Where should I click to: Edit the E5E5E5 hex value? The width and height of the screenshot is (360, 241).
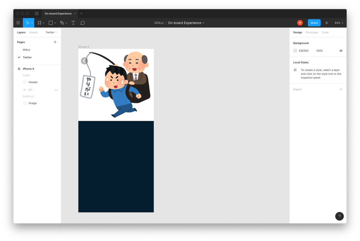(x=304, y=51)
